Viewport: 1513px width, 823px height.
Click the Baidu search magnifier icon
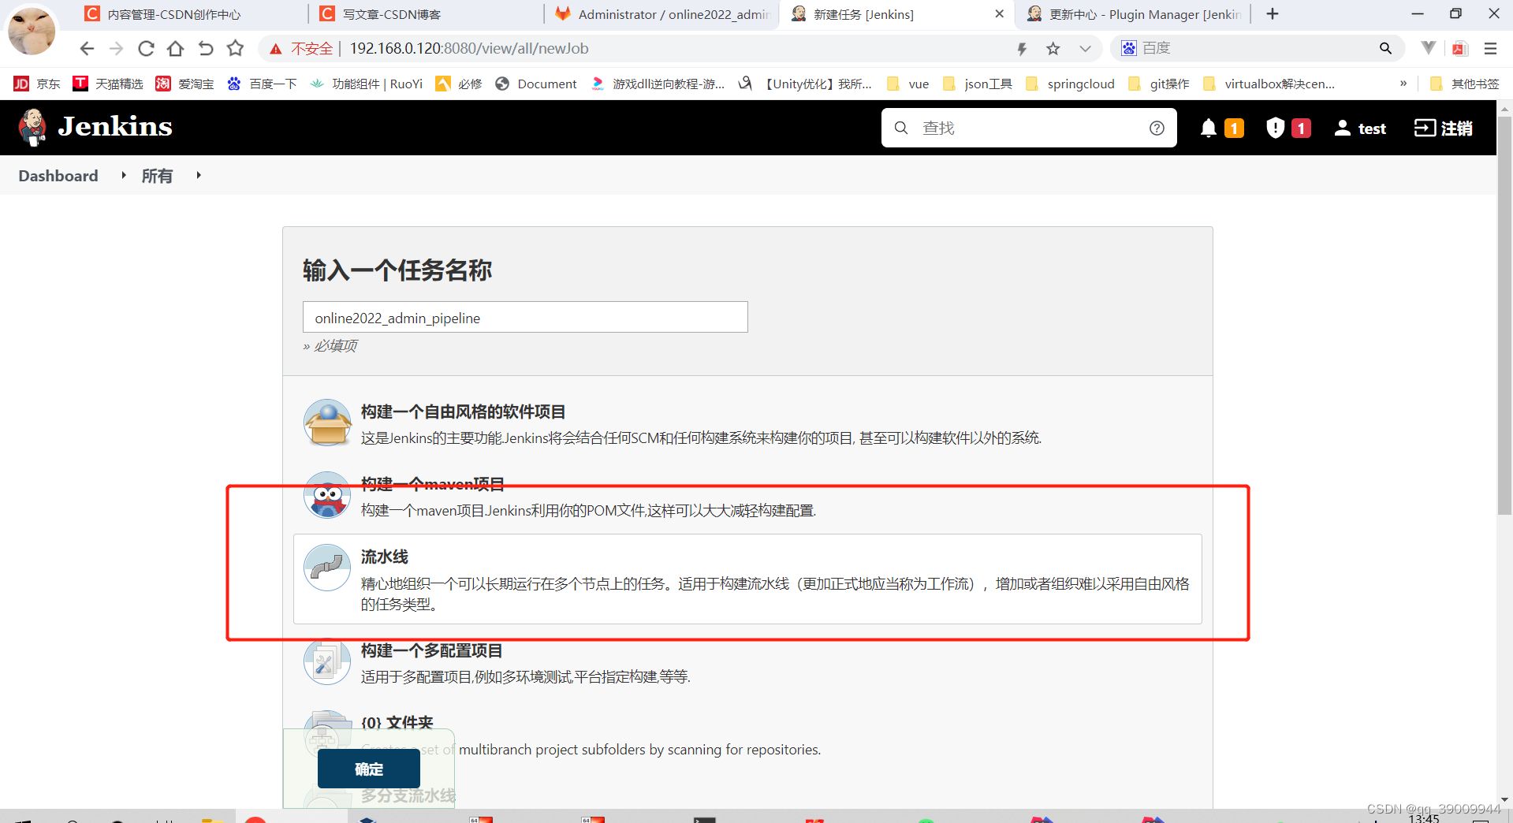pyautogui.click(x=1385, y=49)
